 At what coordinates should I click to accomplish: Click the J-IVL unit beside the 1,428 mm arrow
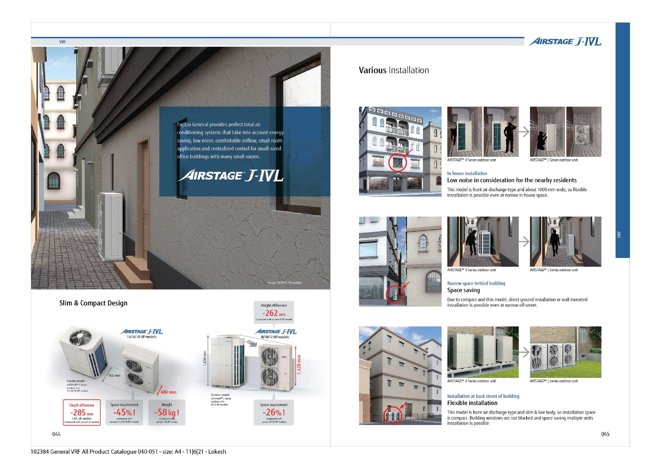pyautogui.click(x=275, y=367)
